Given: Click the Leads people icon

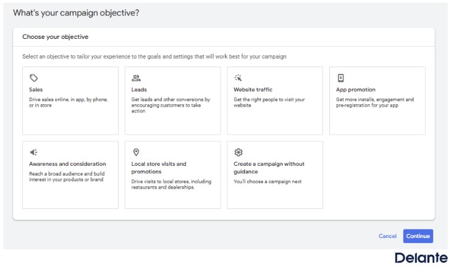Looking at the screenshot, I should (136, 78).
